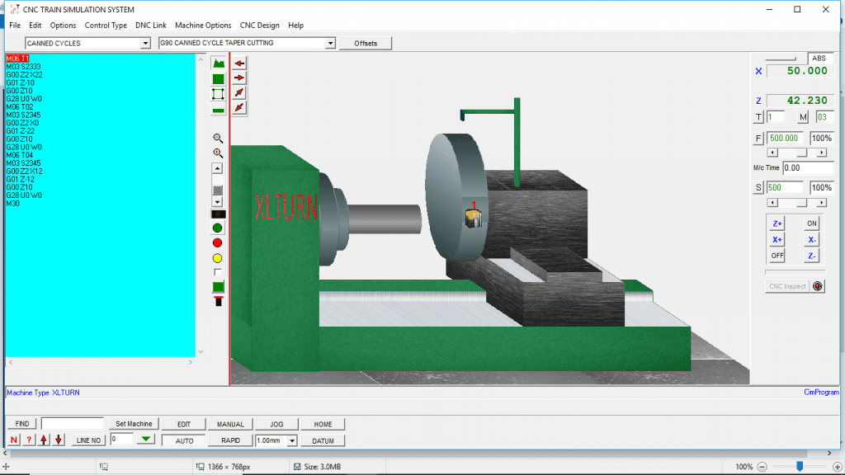Switch machine mode to MANUAL
The width and height of the screenshot is (845, 475).
(x=230, y=423)
